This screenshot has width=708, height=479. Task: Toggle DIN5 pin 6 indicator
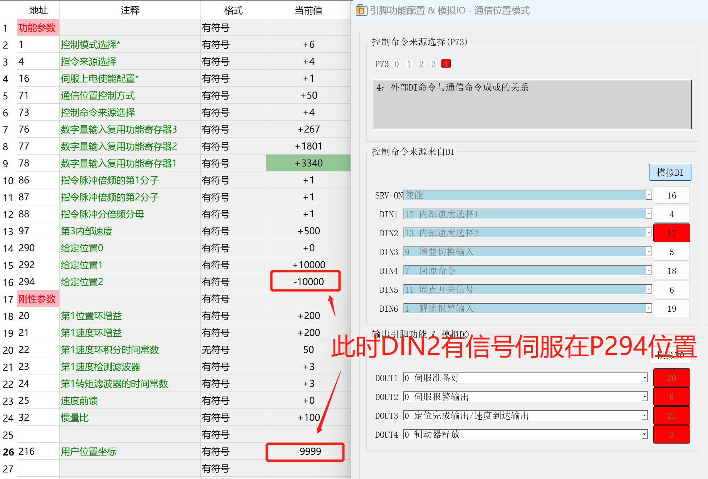tap(671, 290)
